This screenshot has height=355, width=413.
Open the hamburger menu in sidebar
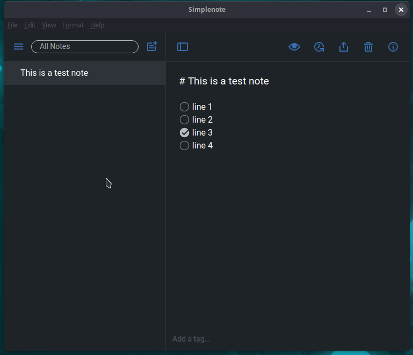tap(18, 47)
